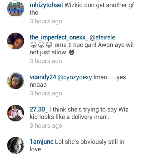Tap timestamp under vcandy24's comment
This screenshot has height=155, width=149.
pyautogui.click(x=46, y=93)
